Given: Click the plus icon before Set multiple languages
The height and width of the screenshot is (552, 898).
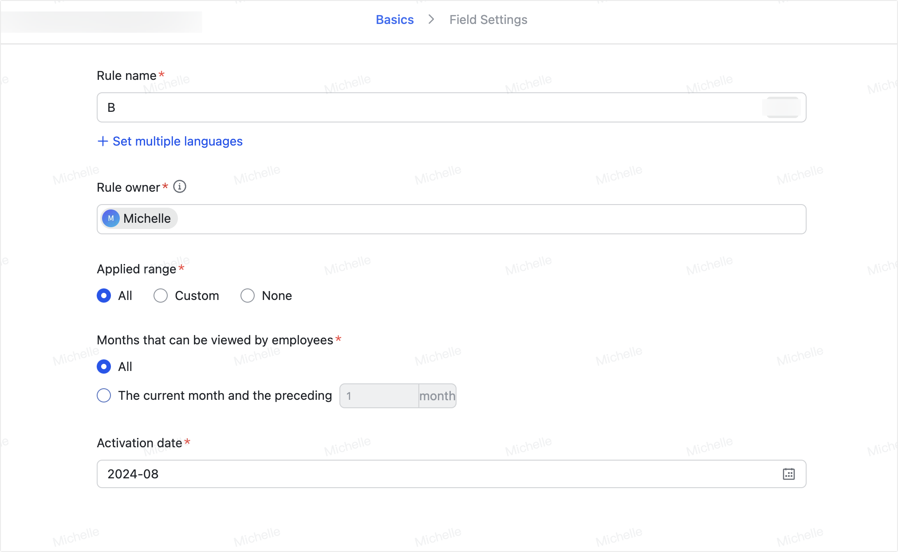Looking at the screenshot, I should tap(102, 141).
